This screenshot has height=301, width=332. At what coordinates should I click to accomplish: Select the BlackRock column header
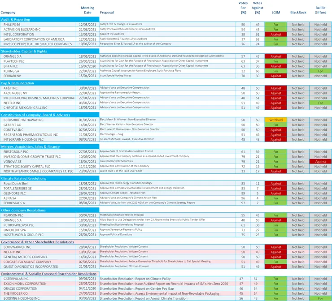[298, 13]
